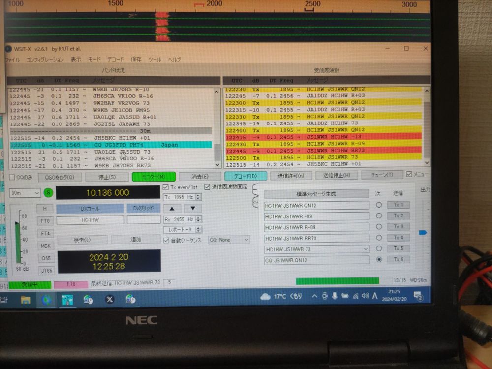Select the CQ JG3FPD PM74 Japan row
The image size is (492, 369).
tap(110, 145)
